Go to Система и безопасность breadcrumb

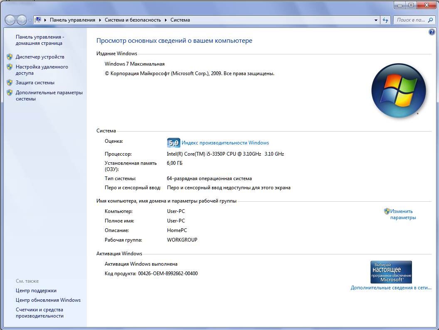133,20
